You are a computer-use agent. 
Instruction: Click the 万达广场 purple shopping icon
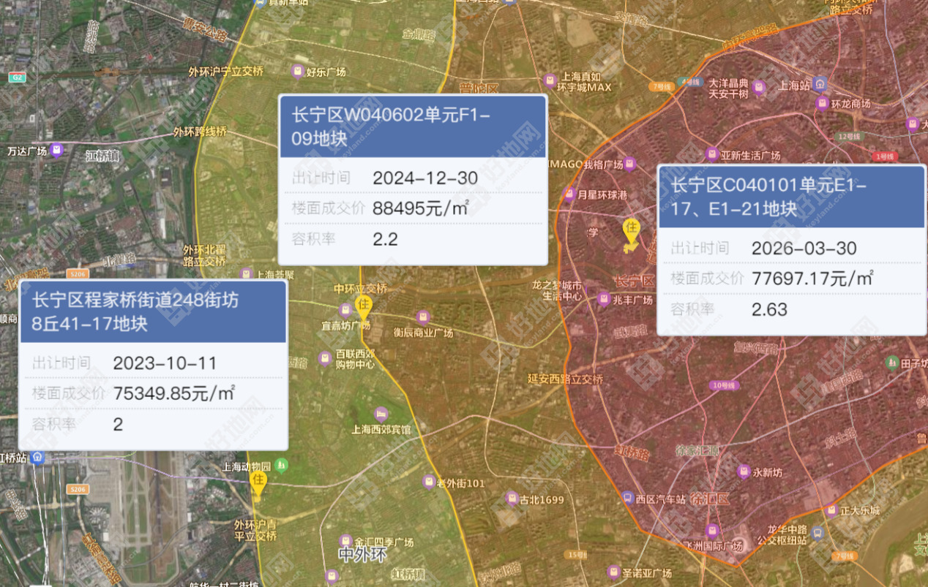click(57, 151)
